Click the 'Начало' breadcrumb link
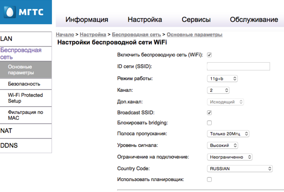The height and width of the screenshot is (192, 284). [65, 35]
